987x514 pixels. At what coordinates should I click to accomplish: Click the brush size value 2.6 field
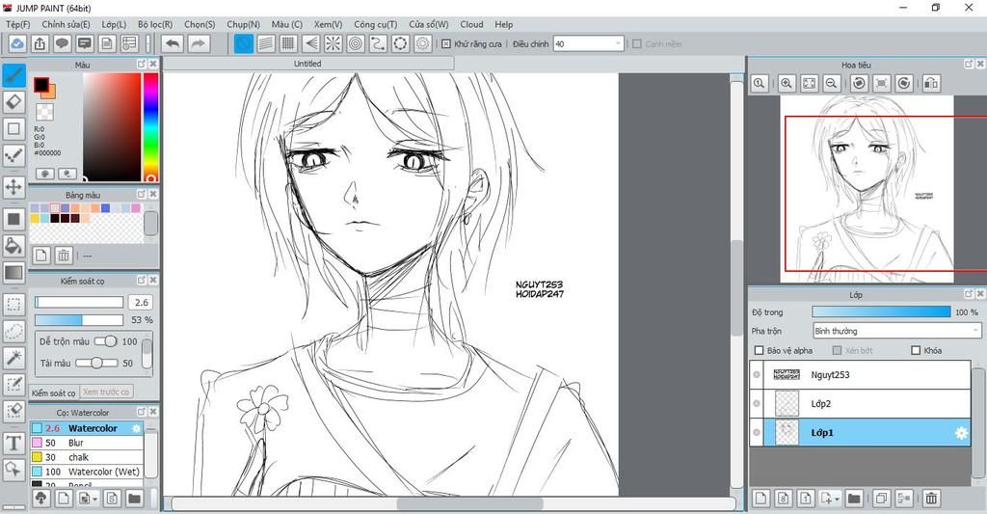coord(141,303)
